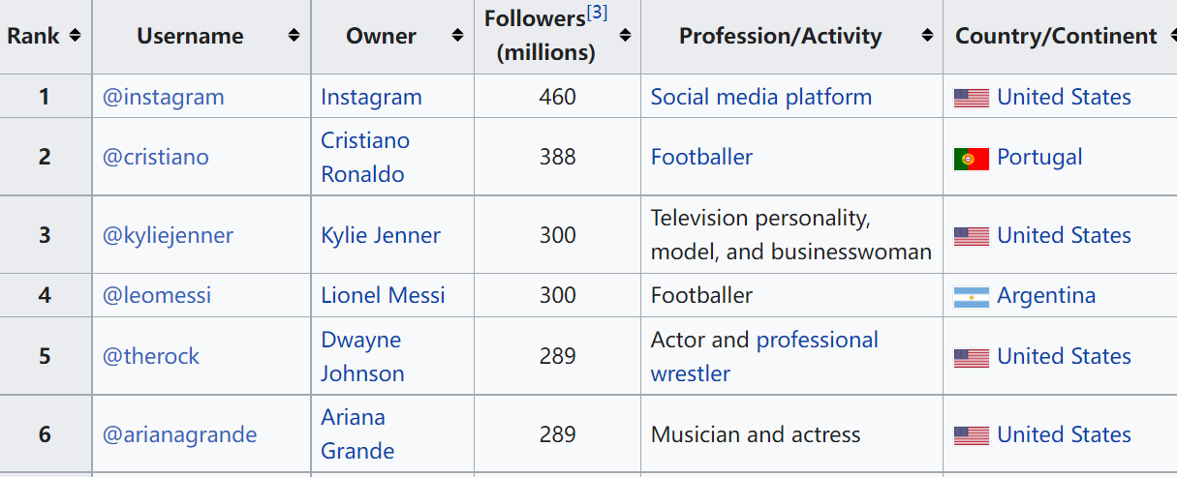Click US flag in Instagram row
Image resolution: width=1177 pixels, height=477 pixels.
972,98
